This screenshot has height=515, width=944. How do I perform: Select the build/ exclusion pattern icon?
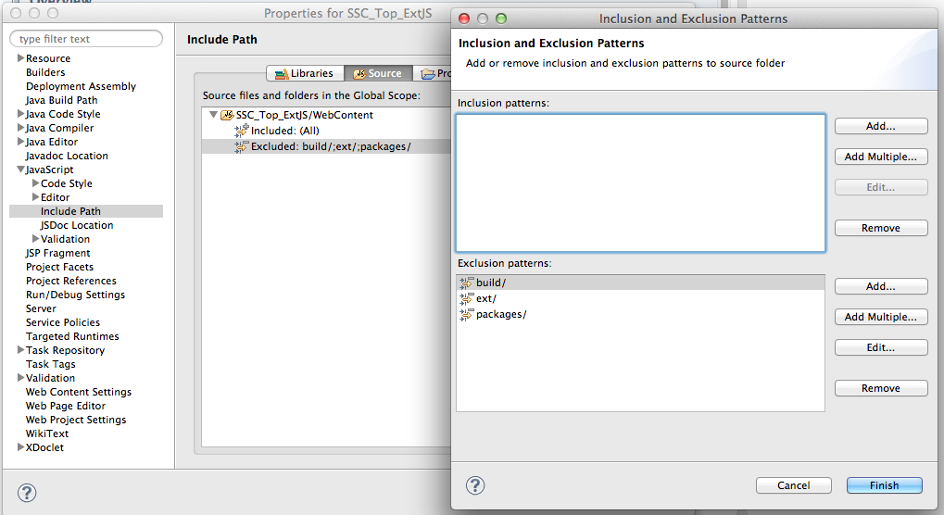pos(466,283)
